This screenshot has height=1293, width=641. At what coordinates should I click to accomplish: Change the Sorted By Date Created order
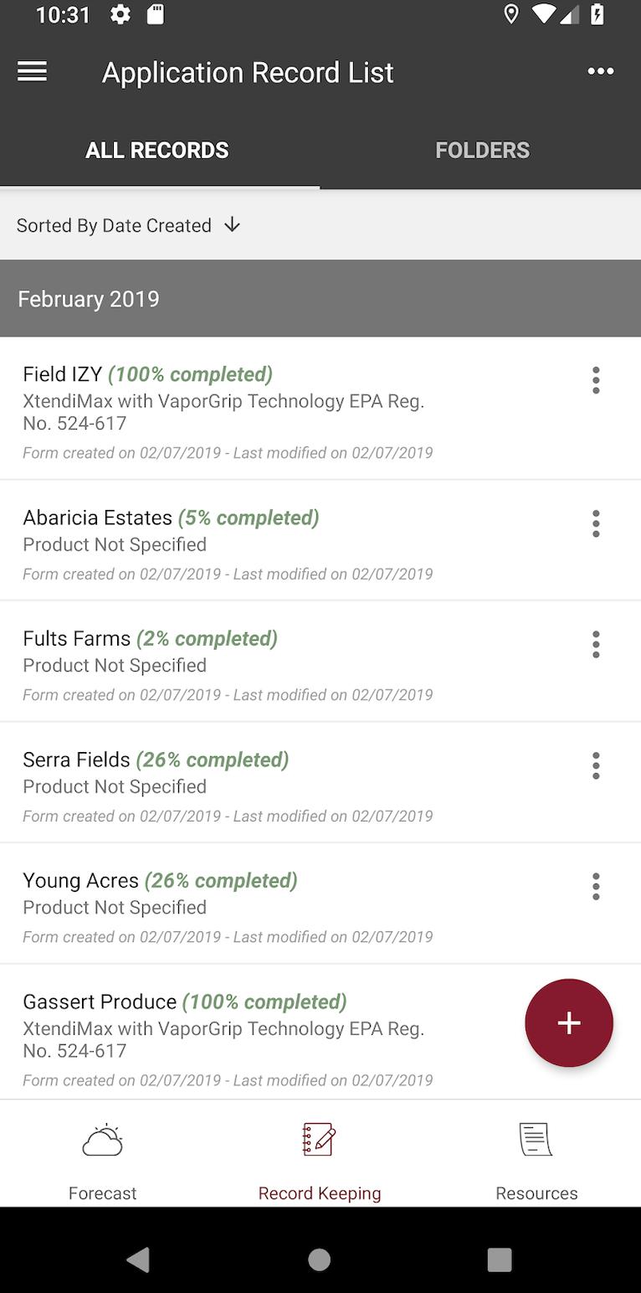tap(129, 225)
